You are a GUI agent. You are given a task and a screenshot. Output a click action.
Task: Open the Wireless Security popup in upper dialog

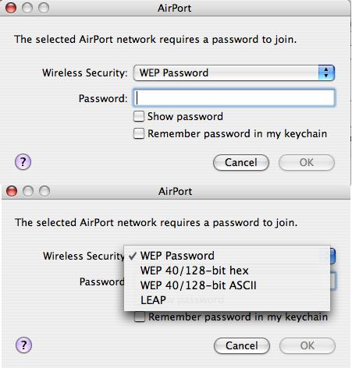click(234, 73)
